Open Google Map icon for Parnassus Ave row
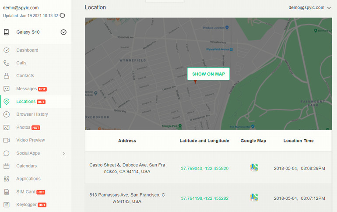 coord(254,198)
